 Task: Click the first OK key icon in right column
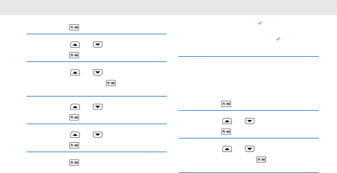(226, 104)
